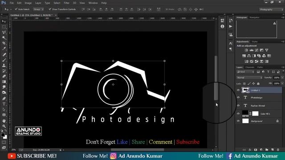Click the Opacity 100% field
Image resolution: width=285 pixels, height=160 pixels.
tap(277, 77)
